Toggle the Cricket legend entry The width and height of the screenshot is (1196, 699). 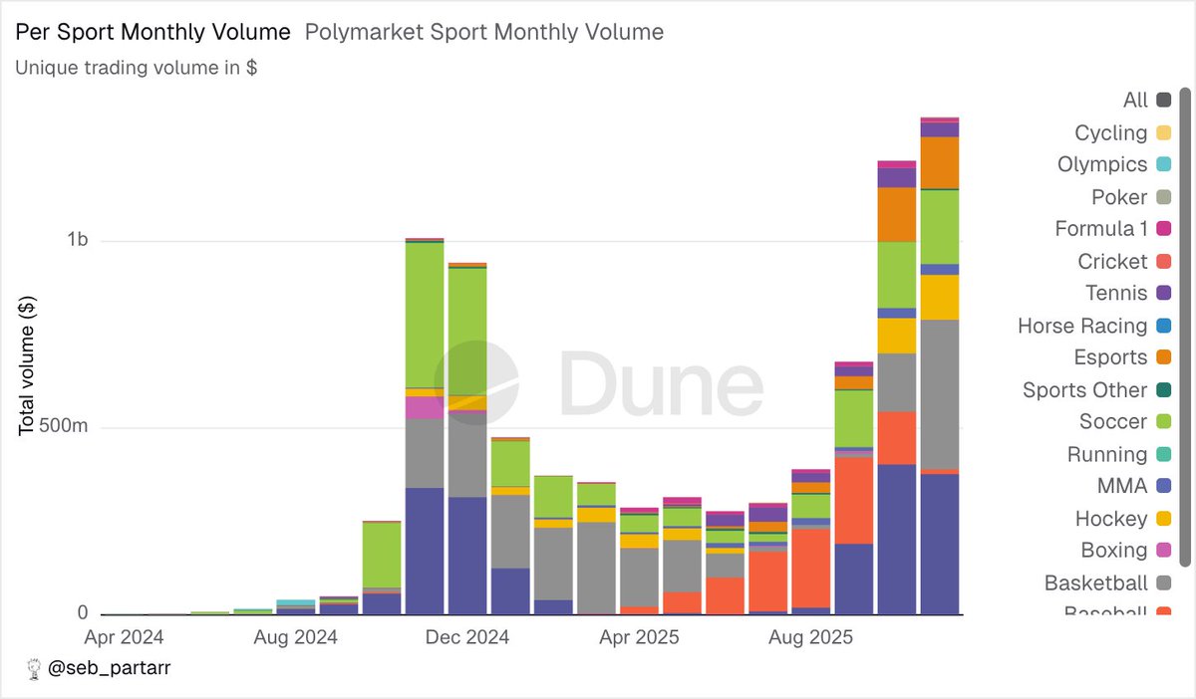click(1124, 261)
